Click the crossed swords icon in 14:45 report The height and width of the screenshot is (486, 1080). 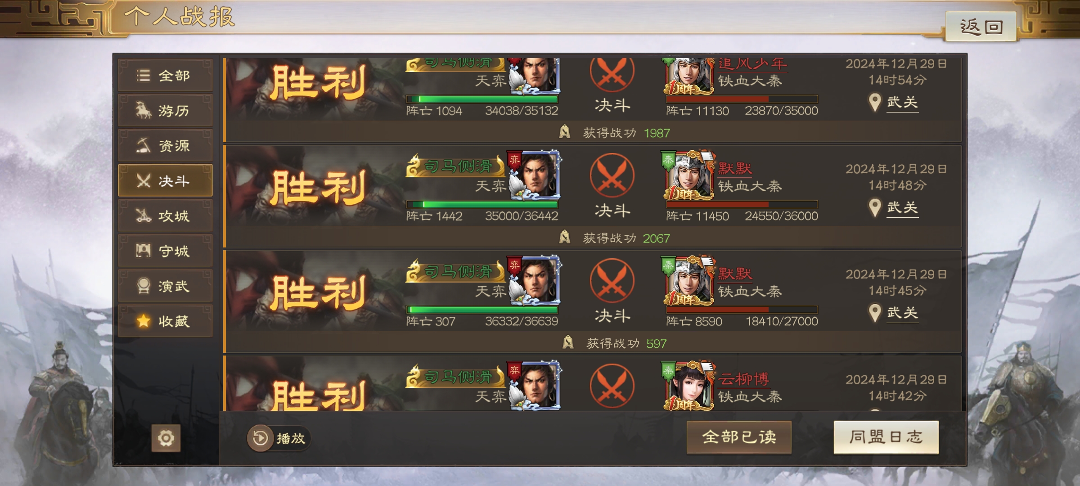(612, 281)
